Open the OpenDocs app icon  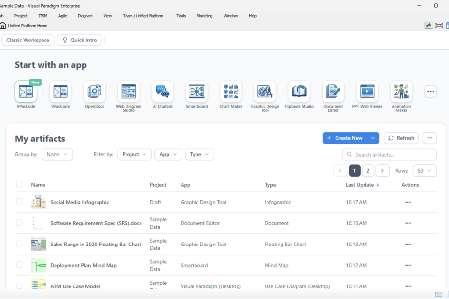tap(94, 92)
